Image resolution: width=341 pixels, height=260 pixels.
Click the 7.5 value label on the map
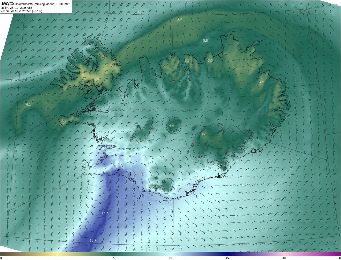point(8,201)
